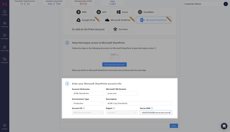Click the user avatar icon
Screen dimensions: 230x132
[x=225, y=4]
